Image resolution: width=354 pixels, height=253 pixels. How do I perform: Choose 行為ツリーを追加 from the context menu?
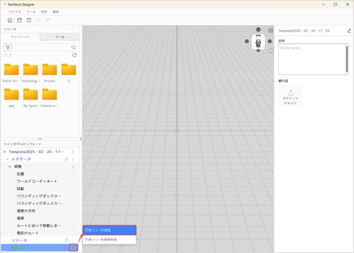coord(110,230)
